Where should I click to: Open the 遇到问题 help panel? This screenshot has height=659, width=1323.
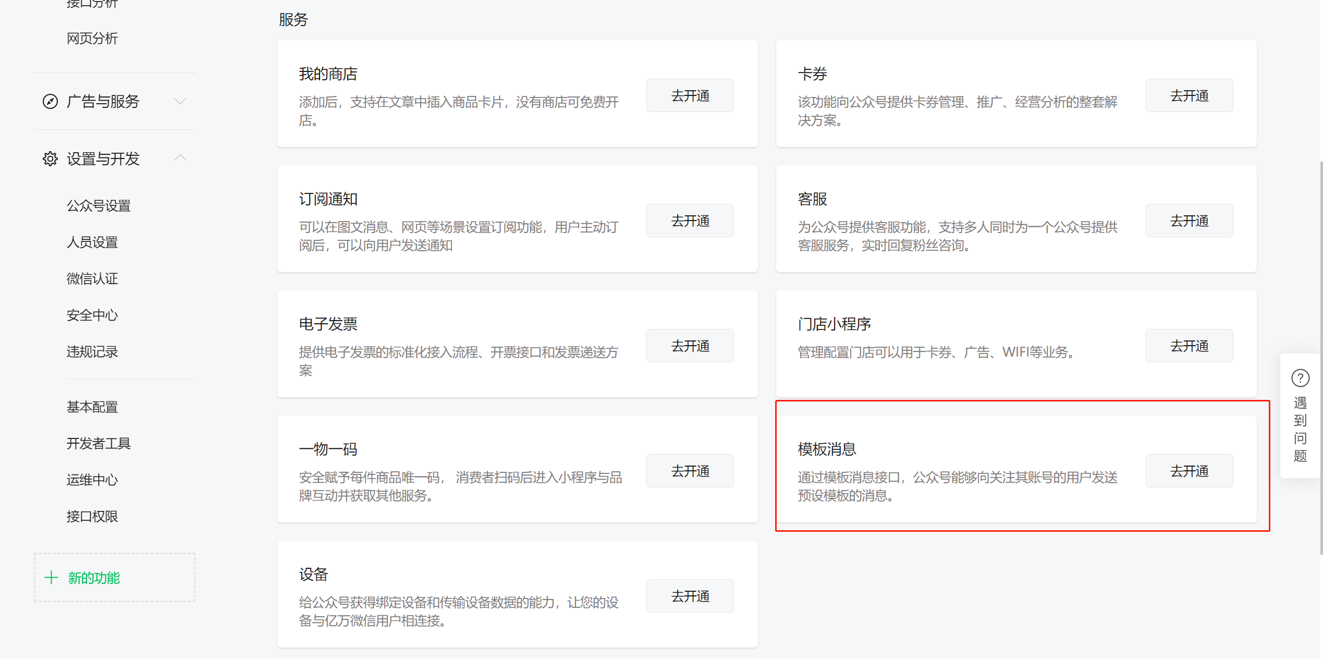coord(1300,429)
